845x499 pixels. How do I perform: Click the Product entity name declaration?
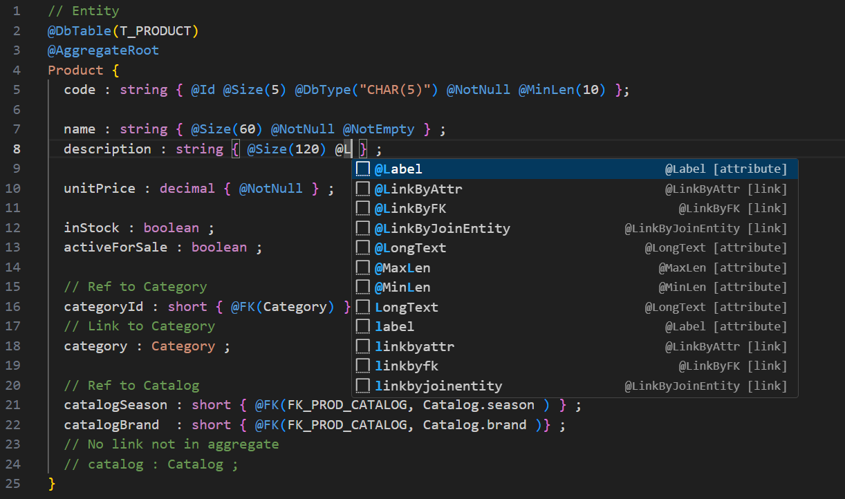click(x=75, y=70)
